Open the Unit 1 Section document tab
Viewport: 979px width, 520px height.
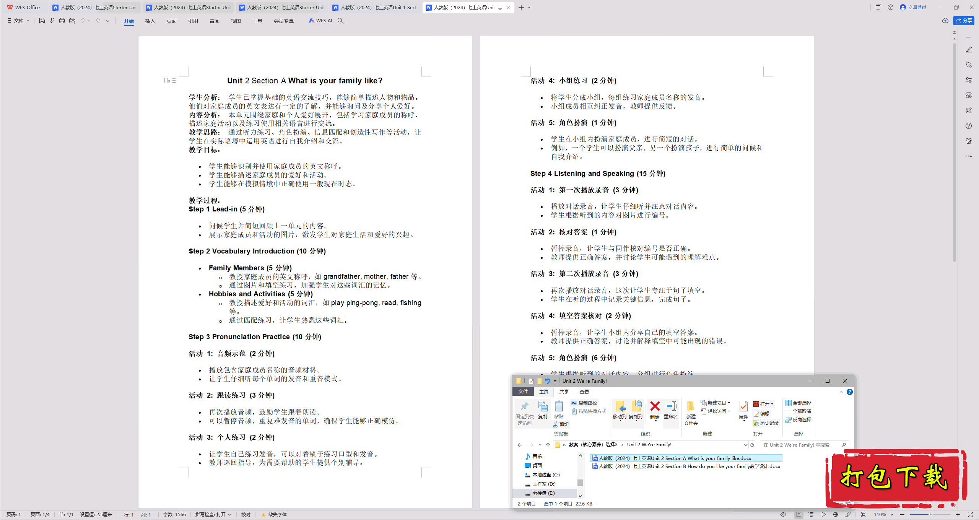[x=375, y=7]
